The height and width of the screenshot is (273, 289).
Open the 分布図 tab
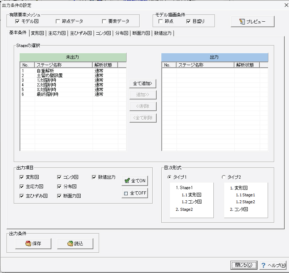tap(122, 33)
